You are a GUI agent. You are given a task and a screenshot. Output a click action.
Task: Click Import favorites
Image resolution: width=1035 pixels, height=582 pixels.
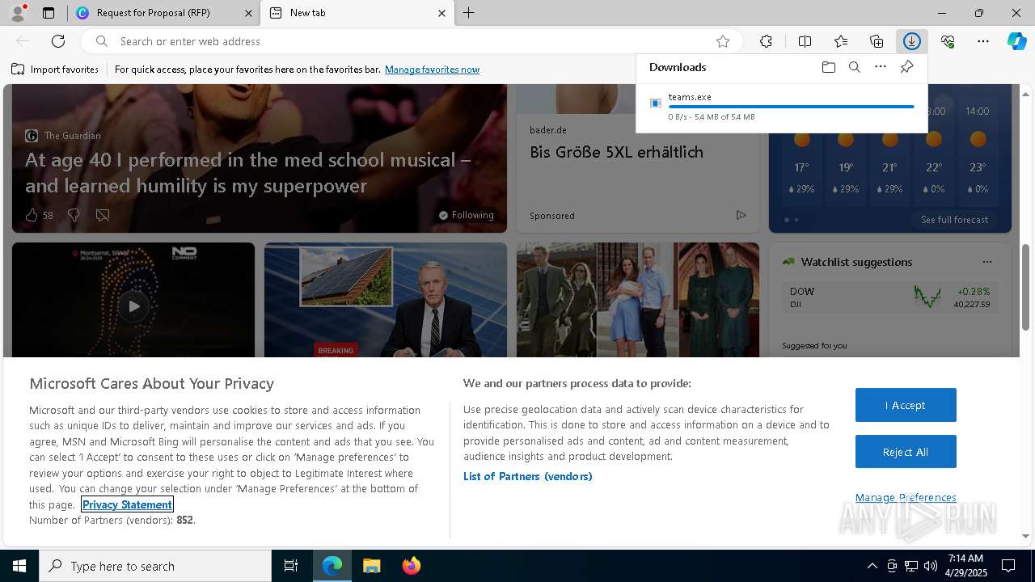tap(55, 70)
